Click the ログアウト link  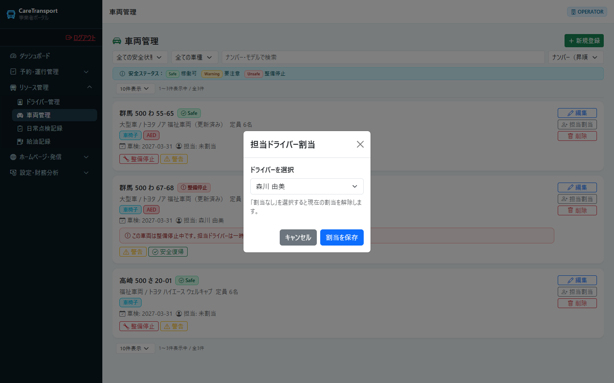pyautogui.click(x=81, y=37)
